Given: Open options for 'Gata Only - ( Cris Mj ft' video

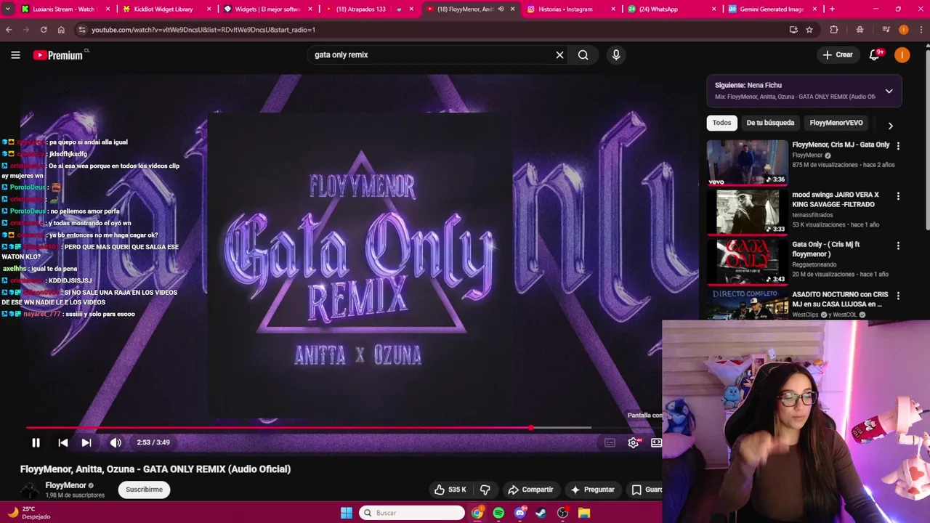Looking at the screenshot, I should pyautogui.click(x=898, y=246).
